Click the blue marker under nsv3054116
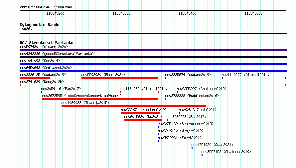This screenshot has height=168, width=296. (42, 92)
